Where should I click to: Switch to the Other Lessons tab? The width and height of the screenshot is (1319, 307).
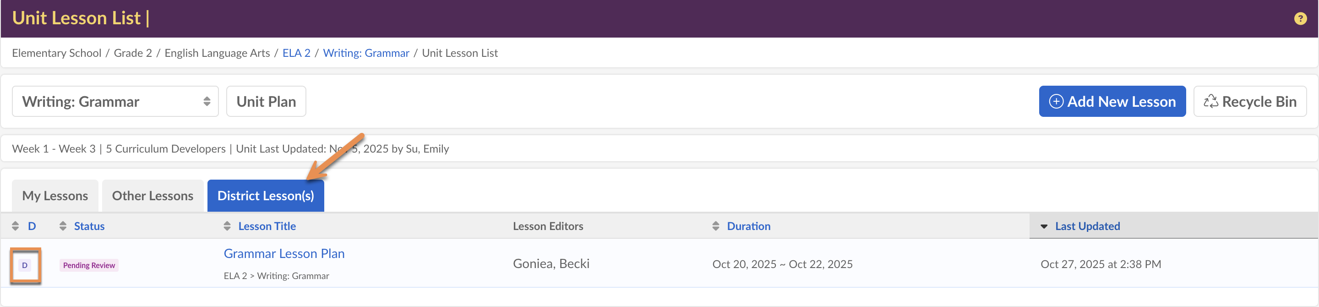[153, 196]
